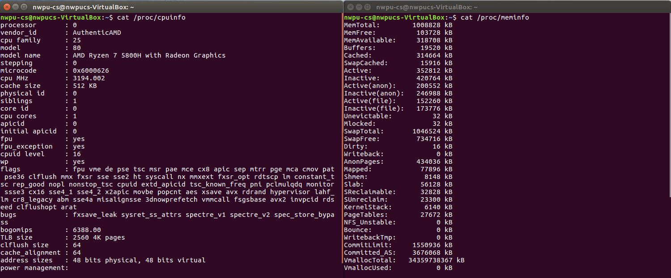Click the 'NFS_Unstable:' label

tap(370, 222)
